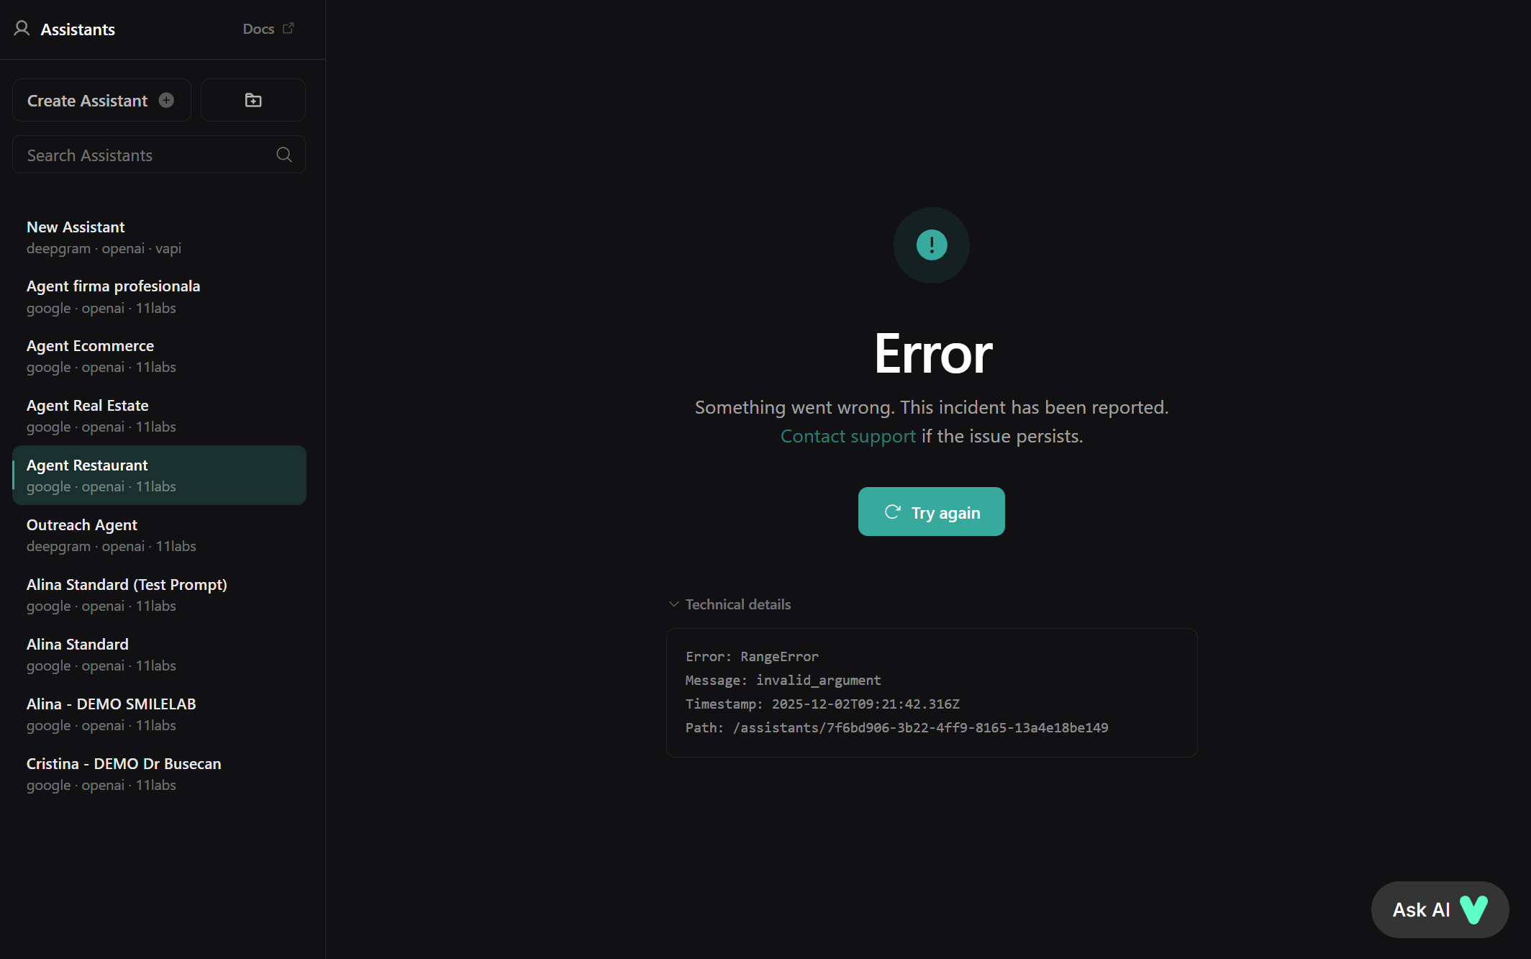This screenshot has height=959, width=1531.
Task: Open the Contact support link
Action: pos(848,436)
